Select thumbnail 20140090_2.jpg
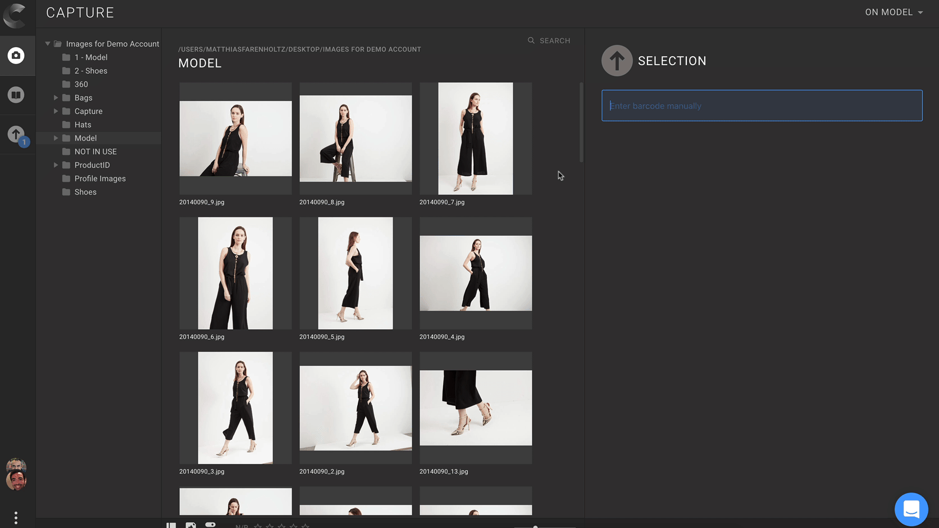Image resolution: width=939 pixels, height=528 pixels. [x=355, y=408]
